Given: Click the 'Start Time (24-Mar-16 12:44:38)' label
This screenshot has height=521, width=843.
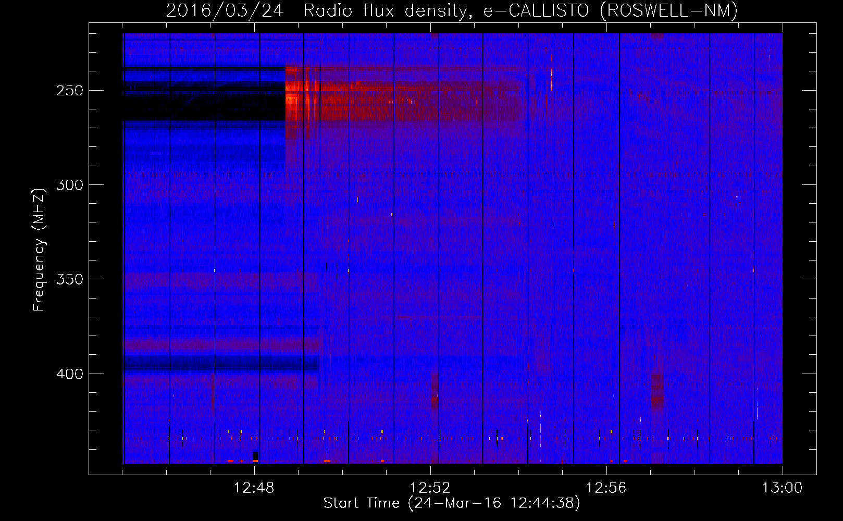Looking at the screenshot, I should (451, 503).
